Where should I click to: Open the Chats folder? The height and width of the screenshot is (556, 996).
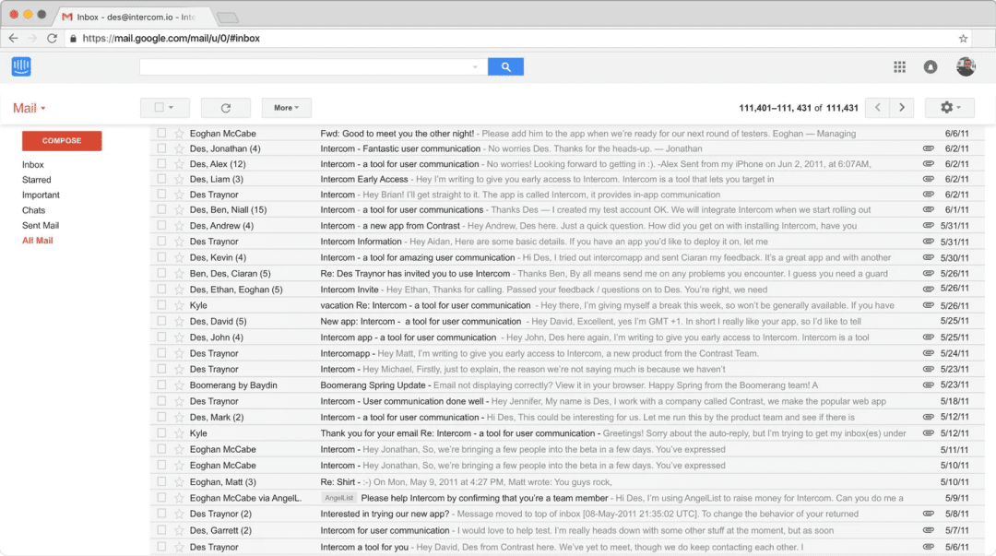tap(34, 210)
